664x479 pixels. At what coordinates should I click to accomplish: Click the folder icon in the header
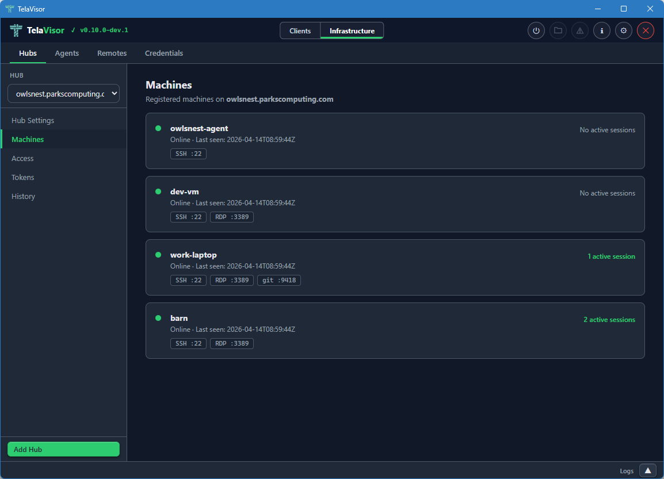pos(558,30)
